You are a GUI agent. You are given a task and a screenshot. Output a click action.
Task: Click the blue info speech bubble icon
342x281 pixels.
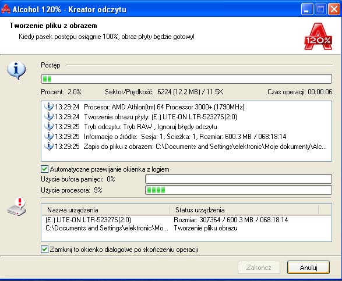pyautogui.click(x=16, y=70)
